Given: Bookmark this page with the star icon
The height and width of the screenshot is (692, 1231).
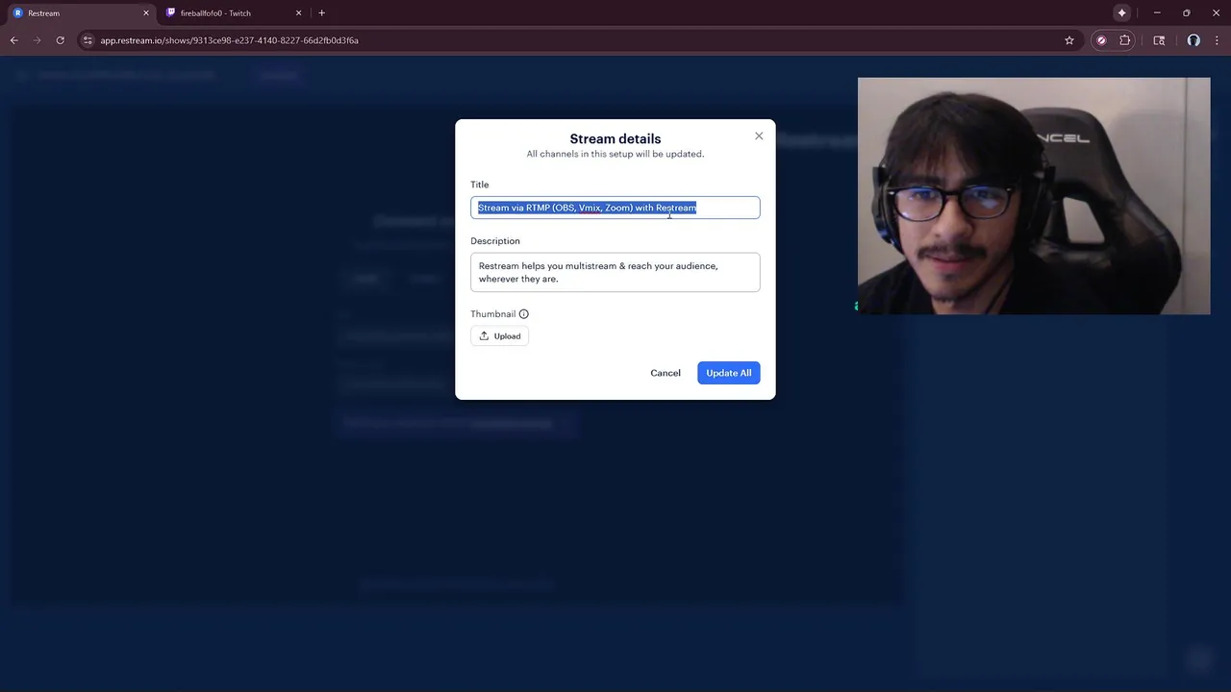Looking at the screenshot, I should (1069, 40).
